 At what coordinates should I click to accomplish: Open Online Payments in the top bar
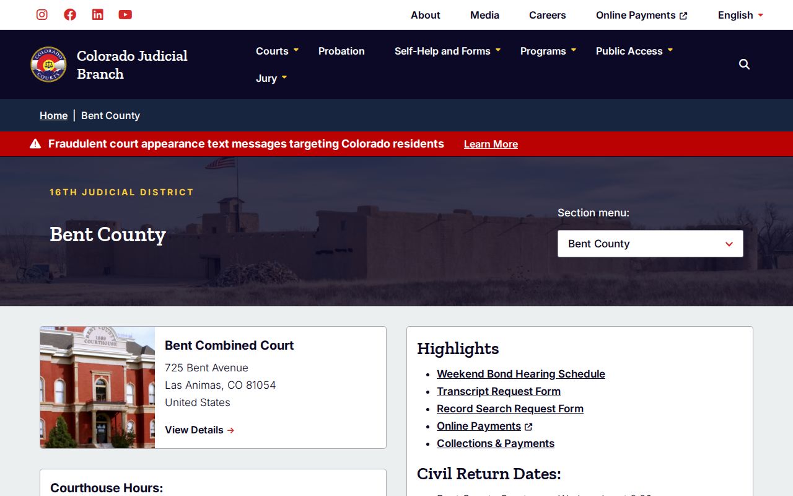click(x=641, y=15)
